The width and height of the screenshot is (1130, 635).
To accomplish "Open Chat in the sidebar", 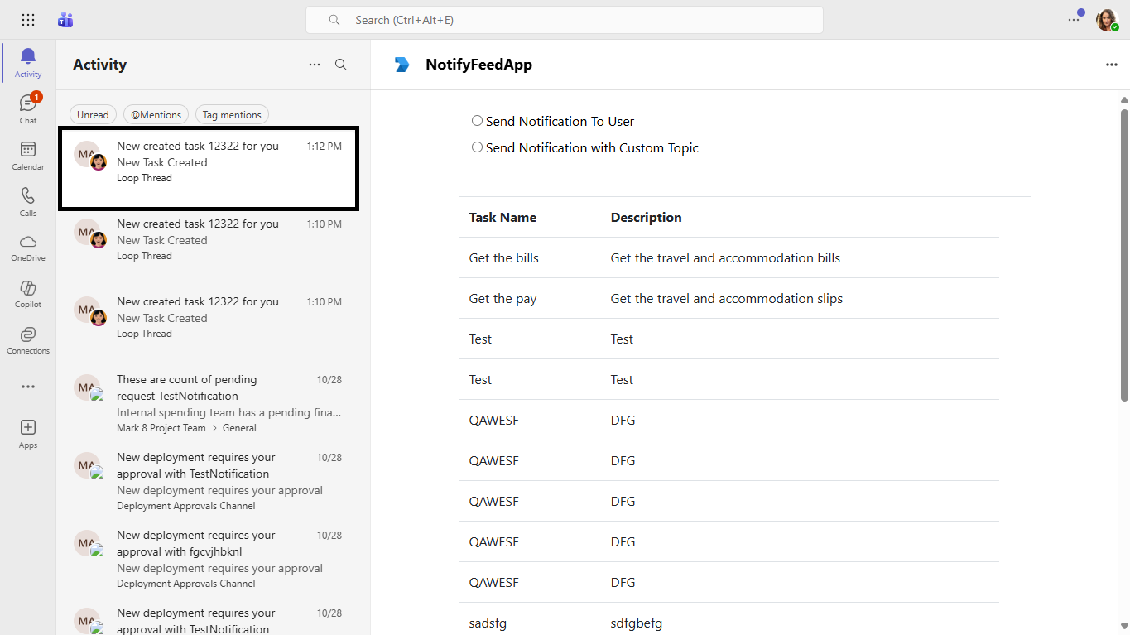I will [28, 109].
